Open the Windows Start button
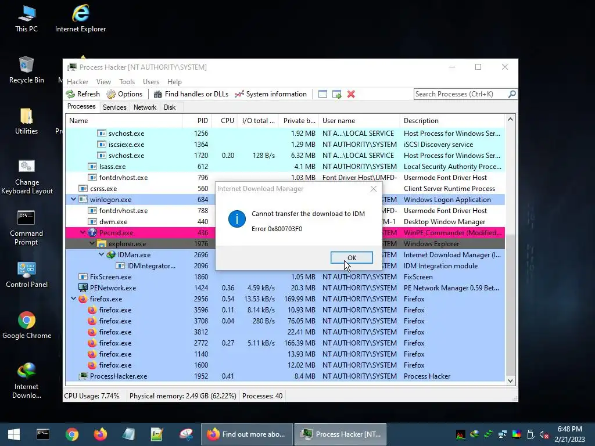595x446 pixels. click(x=14, y=434)
